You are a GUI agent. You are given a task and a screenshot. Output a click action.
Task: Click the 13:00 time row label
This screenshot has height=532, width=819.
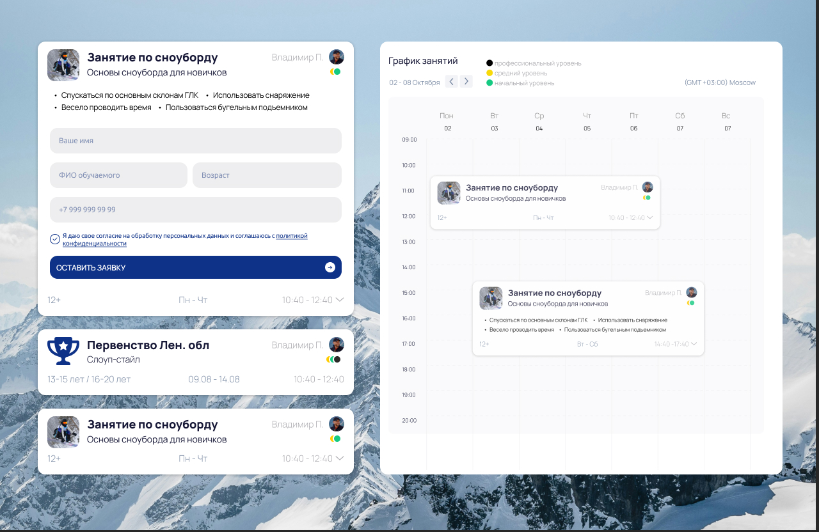tap(409, 242)
